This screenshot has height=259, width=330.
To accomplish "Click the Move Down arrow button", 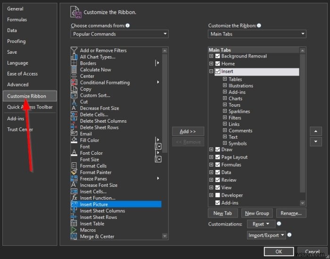I will point(316,142).
